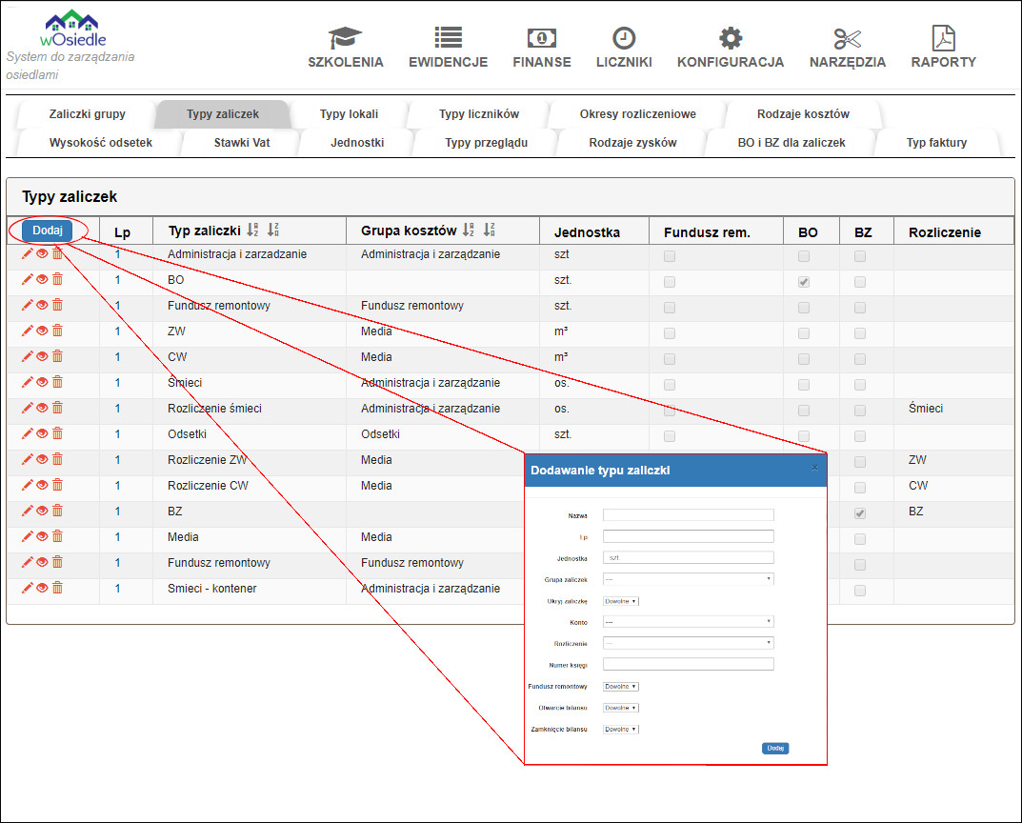Image resolution: width=1022 pixels, height=823 pixels.
Task: Toggle BZ checkbox in the BZ row
Action: (860, 513)
